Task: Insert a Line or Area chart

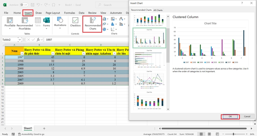Action: click(105, 24)
